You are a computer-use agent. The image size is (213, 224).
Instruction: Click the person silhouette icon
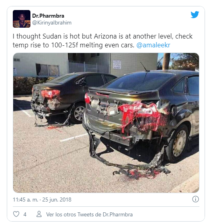point(39,214)
